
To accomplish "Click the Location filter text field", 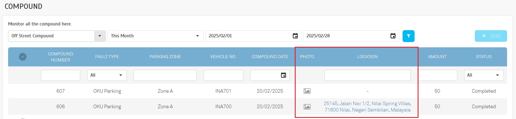I will 367,75.
